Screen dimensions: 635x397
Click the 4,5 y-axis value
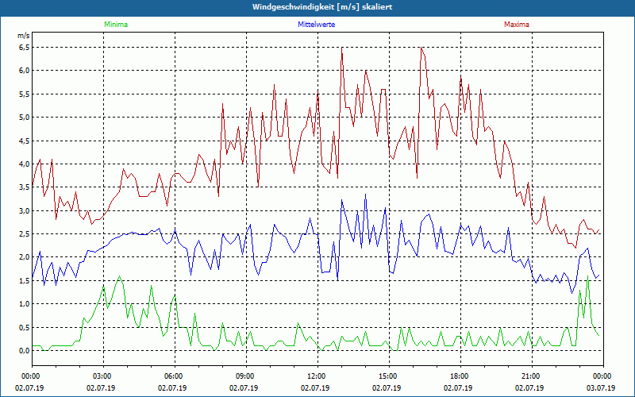pyautogui.click(x=25, y=141)
